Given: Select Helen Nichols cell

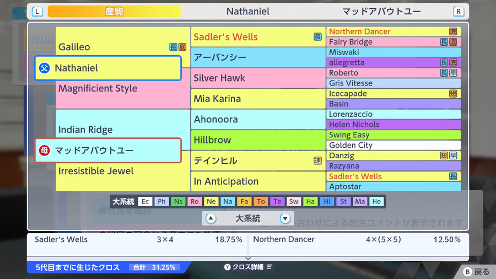Looking at the screenshot, I should coord(393,125).
